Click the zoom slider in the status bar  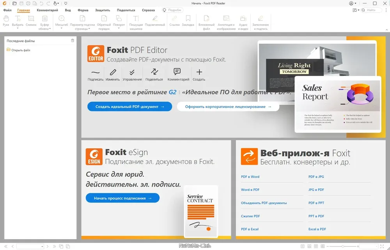click(x=343, y=246)
